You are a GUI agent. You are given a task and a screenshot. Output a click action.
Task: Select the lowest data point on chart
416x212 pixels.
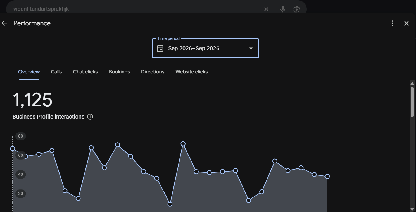tap(170, 204)
